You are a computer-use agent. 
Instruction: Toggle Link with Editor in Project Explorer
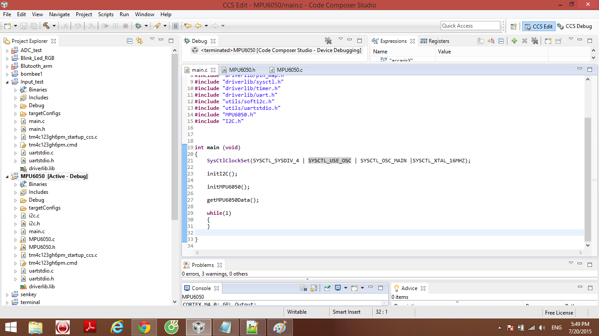(139, 41)
